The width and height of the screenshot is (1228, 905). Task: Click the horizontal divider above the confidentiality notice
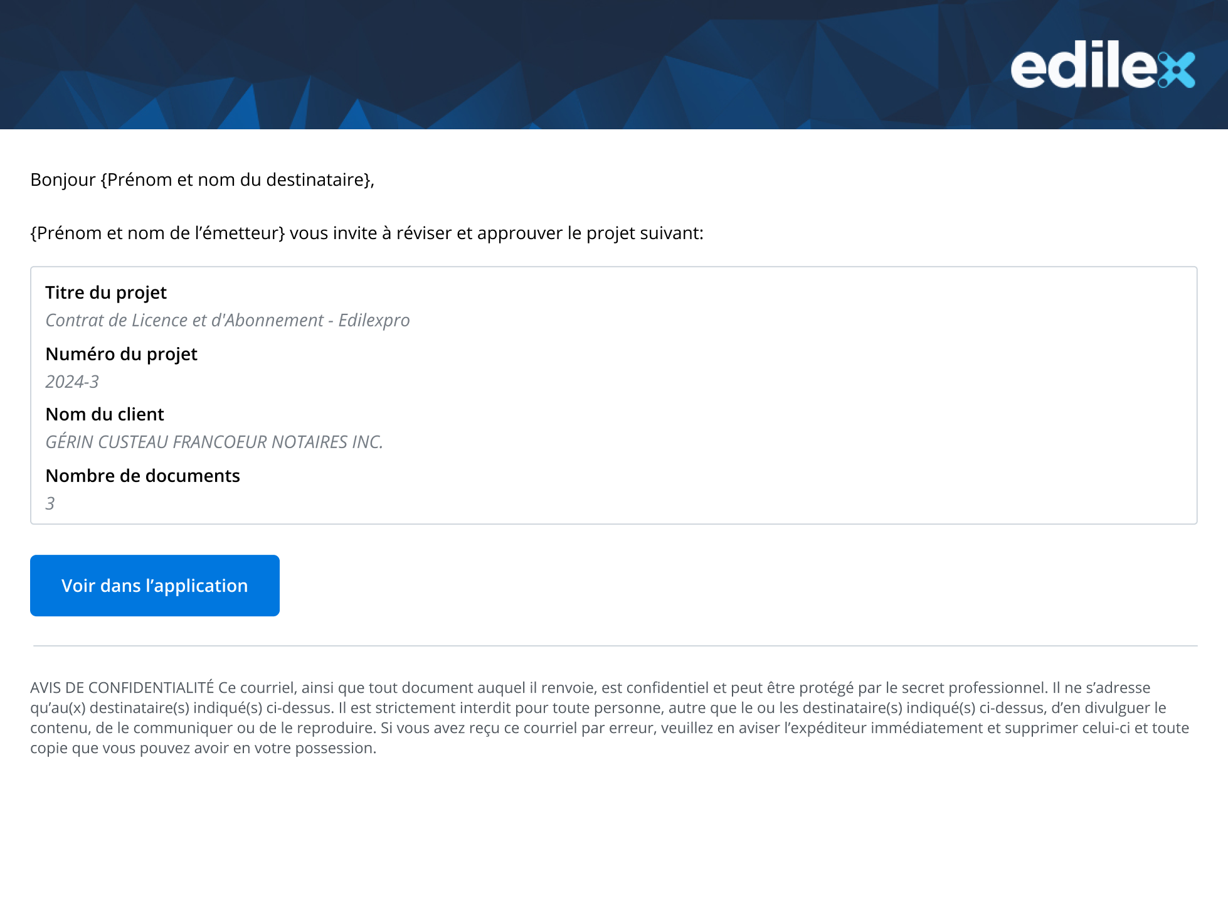click(615, 645)
